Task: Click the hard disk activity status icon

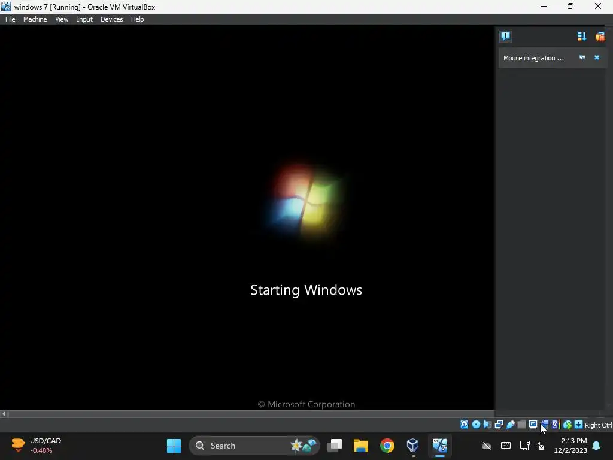Action: point(464,425)
